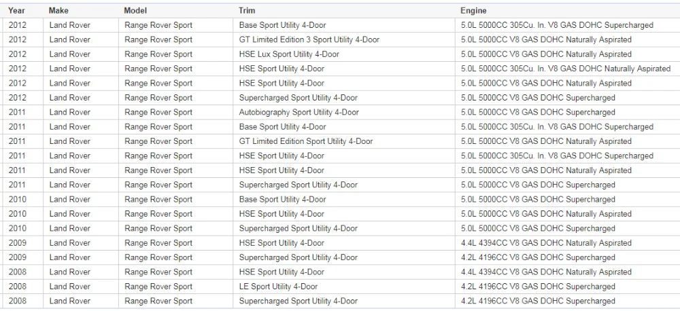Image resolution: width=680 pixels, height=311 pixels.
Task: Click 2012 Base row supercharged 305Cu. In. engine
Action: (558, 25)
